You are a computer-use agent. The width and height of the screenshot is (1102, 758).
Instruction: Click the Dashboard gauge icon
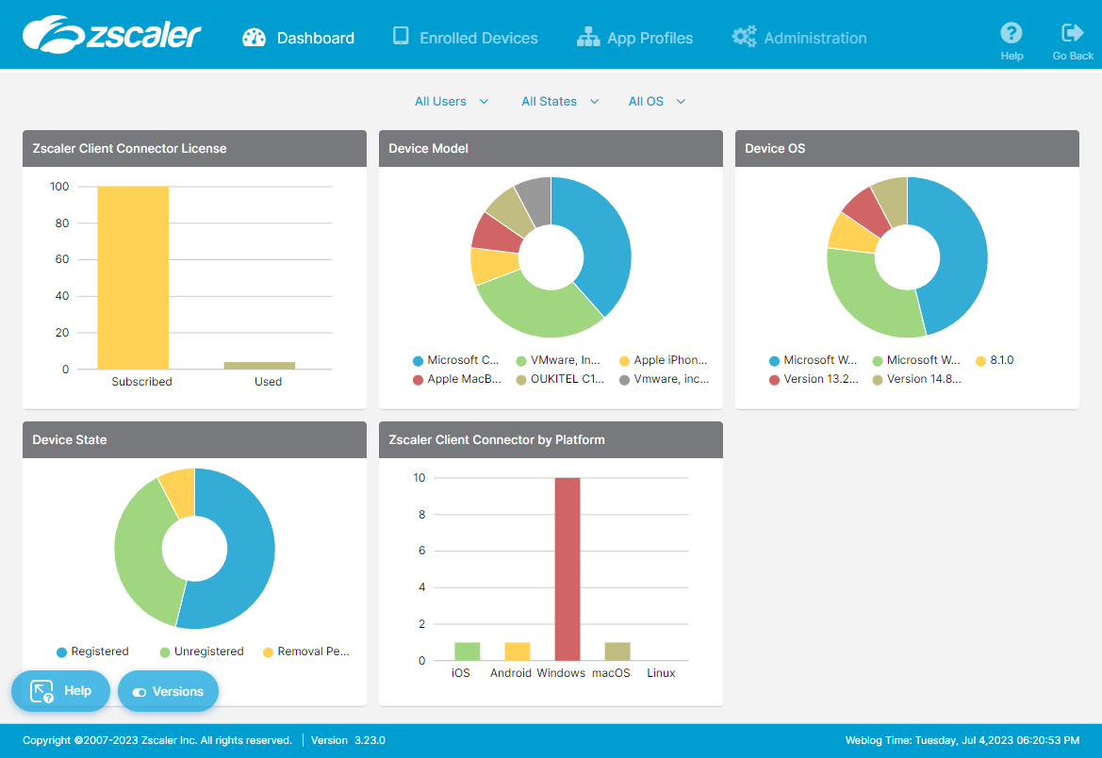[x=254, y=38]
